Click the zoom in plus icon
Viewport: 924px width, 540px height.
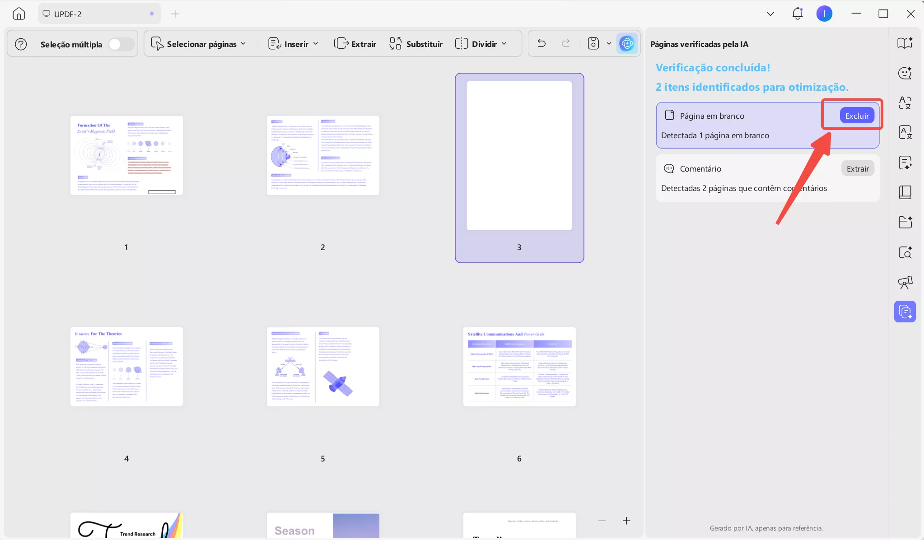point(626,521)
